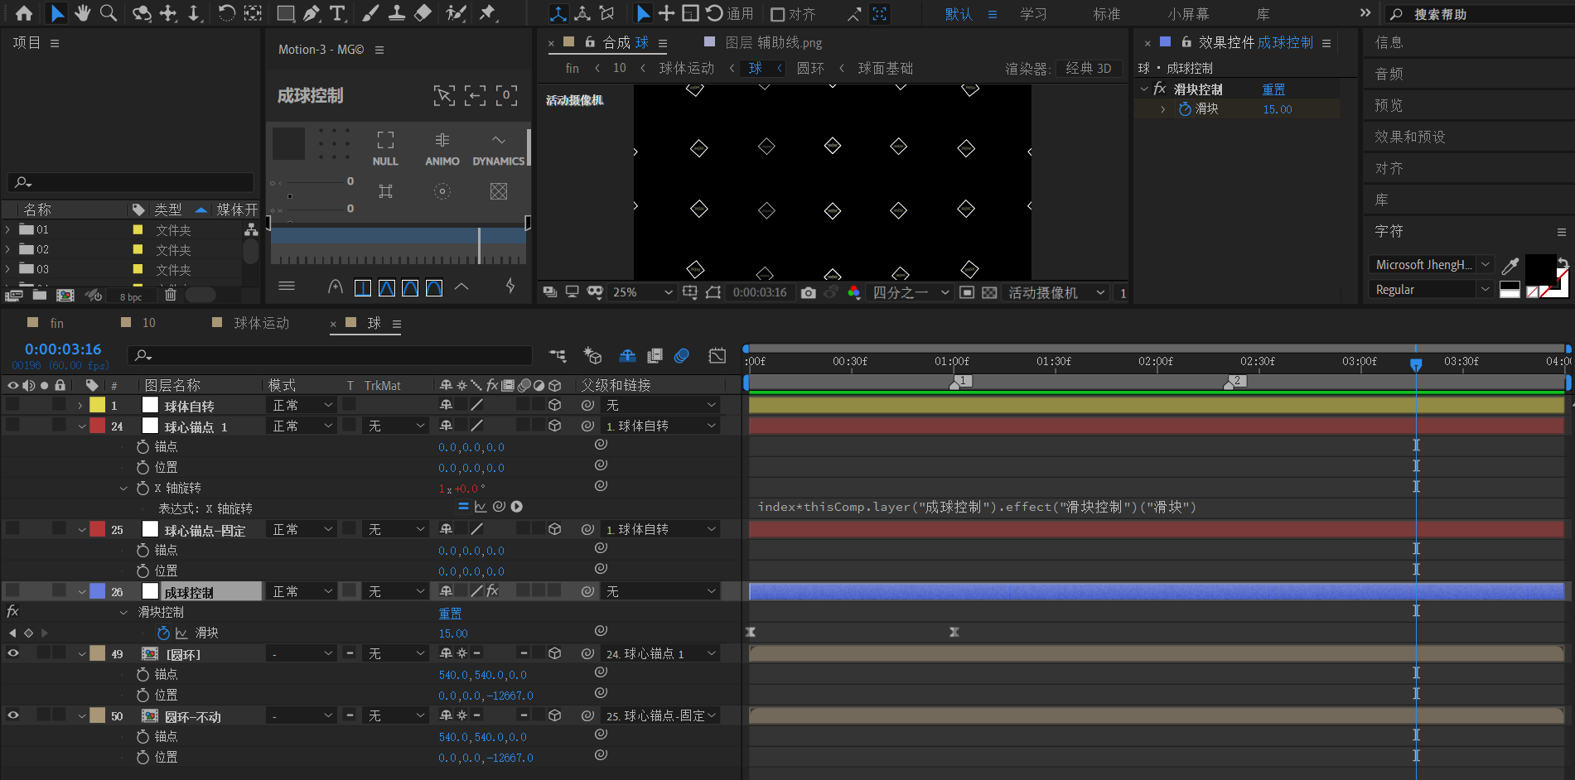Enable expression toggle for X 轴旋转
The width and height of the screenshot is (1575, 780).
(x=463, y=507)
